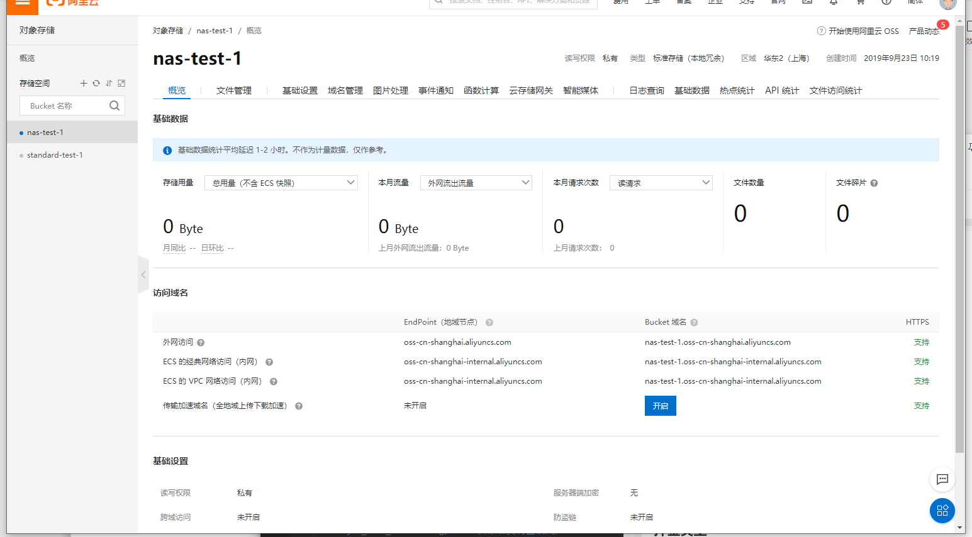This screenshot has width=972, height=537.
Task: Click help icon next to ECS 的经典网络访问
Action: click(269, 362)
